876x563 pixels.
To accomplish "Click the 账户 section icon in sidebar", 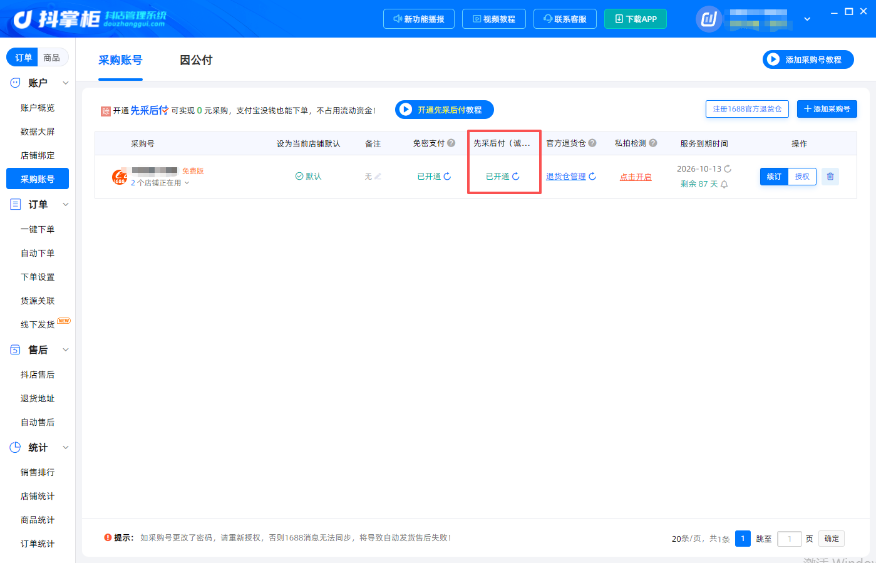I will pos(16,83).
